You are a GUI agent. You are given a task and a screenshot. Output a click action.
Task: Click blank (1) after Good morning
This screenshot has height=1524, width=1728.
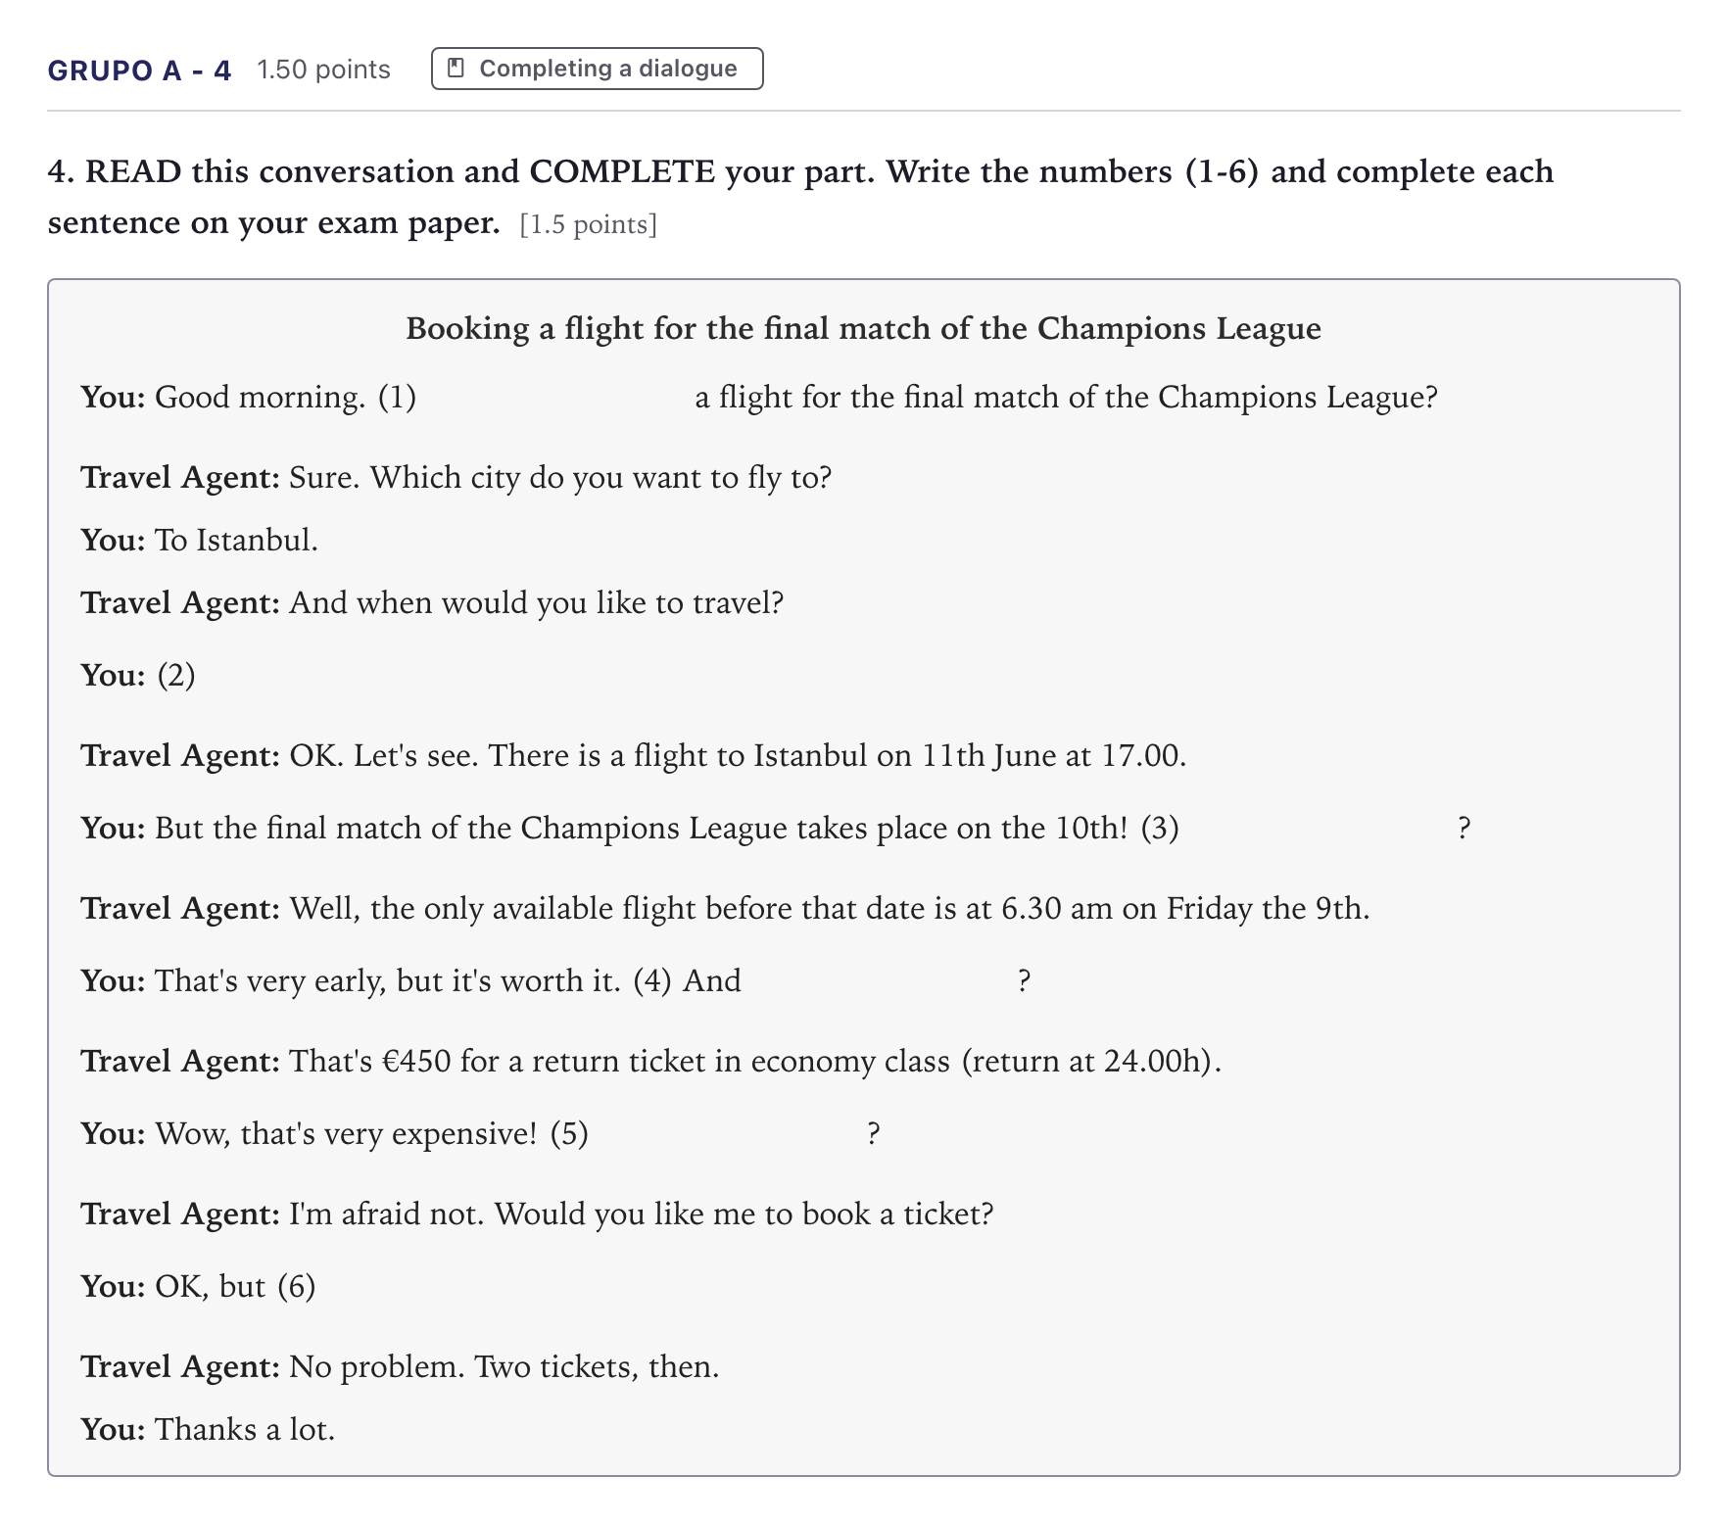[554, 398]
